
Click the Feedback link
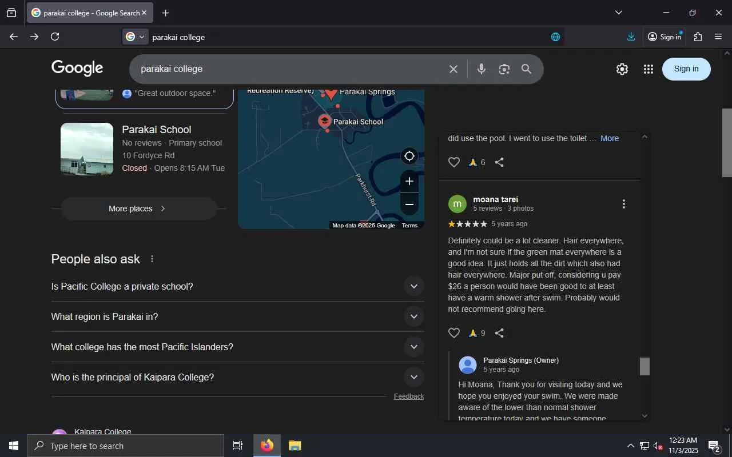[x=409, y=396]
